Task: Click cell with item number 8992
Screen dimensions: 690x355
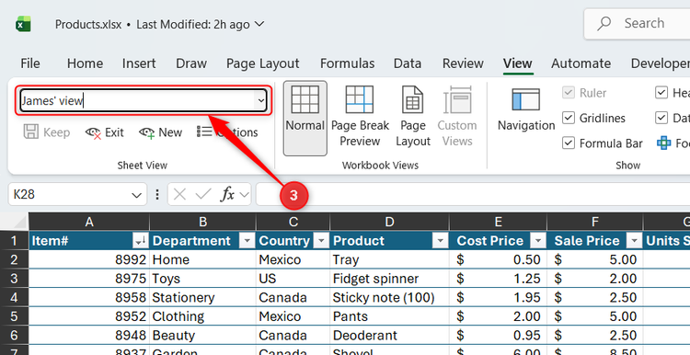Action: (x=89, y=259)
